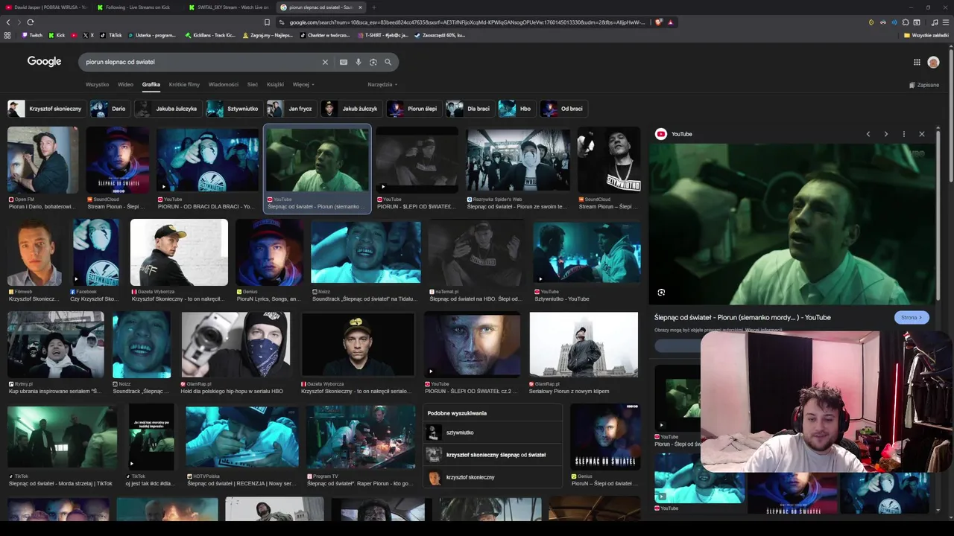Switch to the SWITAL_SKY Stream browser tab
This screenshot has height=536, width=954.
click(x=229, y=7)
